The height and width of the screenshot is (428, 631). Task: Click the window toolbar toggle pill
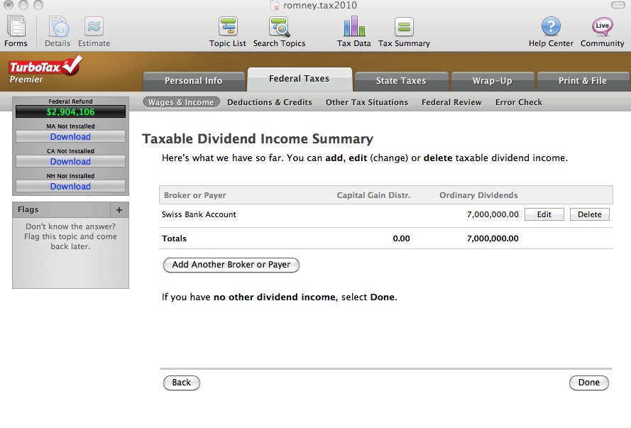[x=618, y=5]
